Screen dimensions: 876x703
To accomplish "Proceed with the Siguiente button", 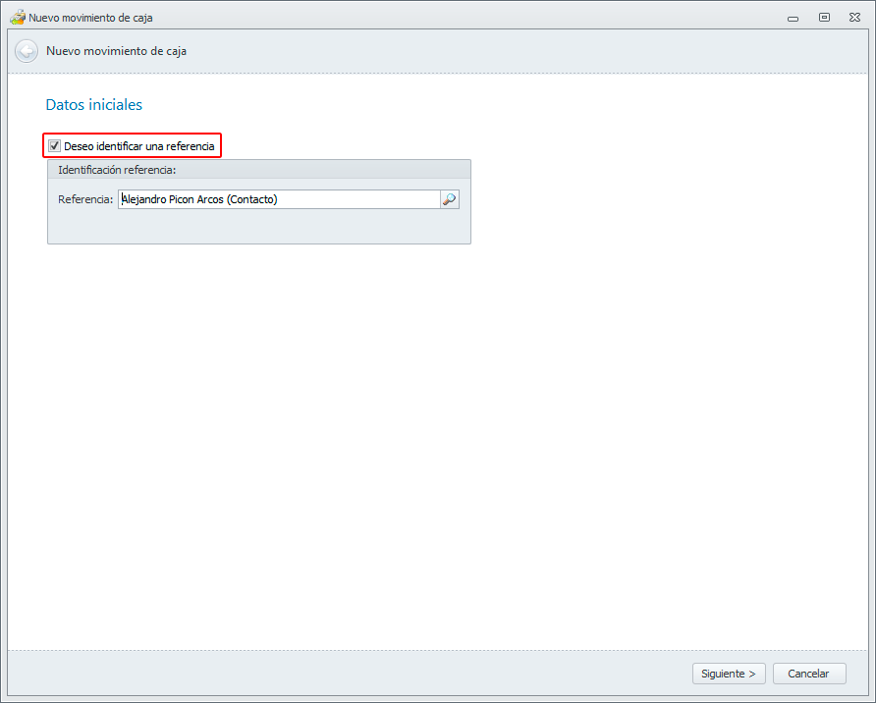I will (729, 674).
